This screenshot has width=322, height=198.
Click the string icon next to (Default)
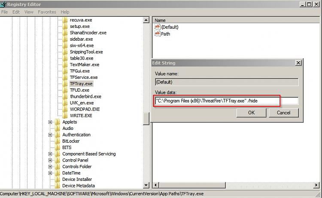click(x=157, y=27)
